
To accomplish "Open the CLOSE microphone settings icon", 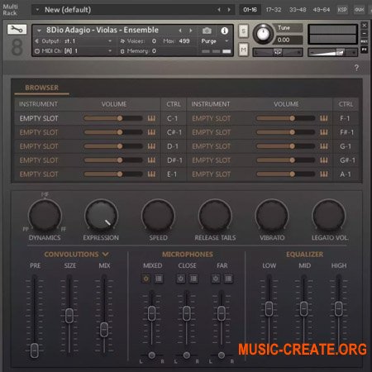I will (193, 279).
